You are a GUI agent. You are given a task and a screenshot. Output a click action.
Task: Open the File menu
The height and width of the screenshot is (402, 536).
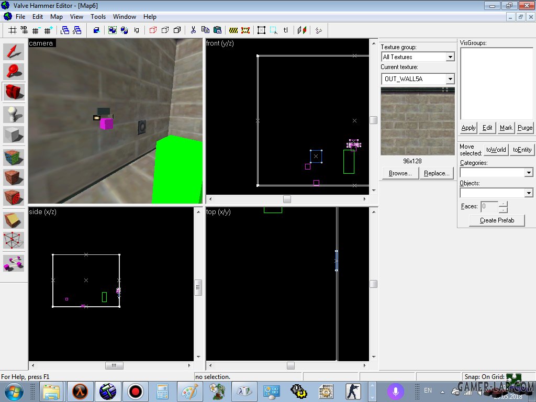(20, 16)
